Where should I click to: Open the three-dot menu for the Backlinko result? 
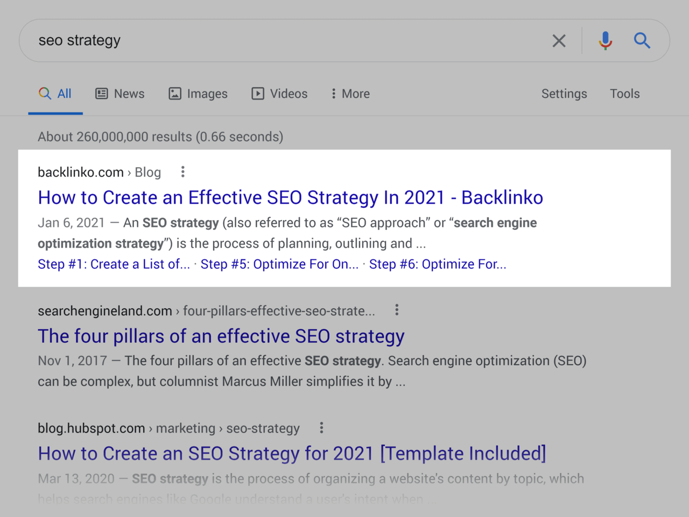182,172
